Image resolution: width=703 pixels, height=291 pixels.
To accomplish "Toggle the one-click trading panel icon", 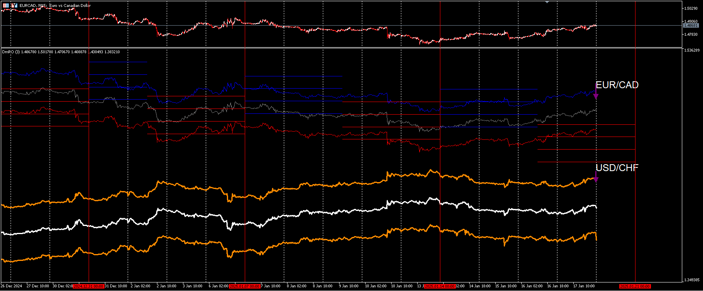I will [6, 5].
